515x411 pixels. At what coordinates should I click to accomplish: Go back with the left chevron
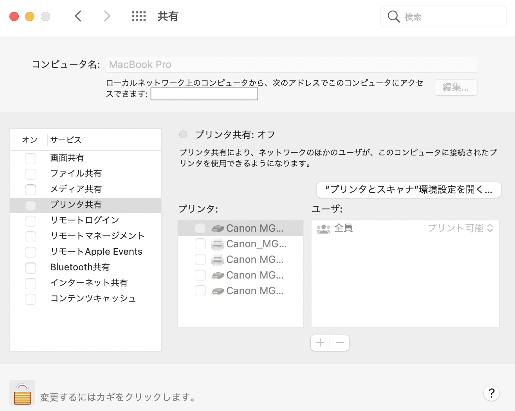78,16
